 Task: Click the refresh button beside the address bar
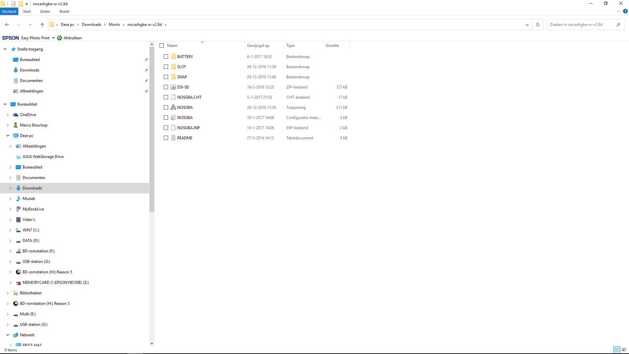[x=538, y=25]
